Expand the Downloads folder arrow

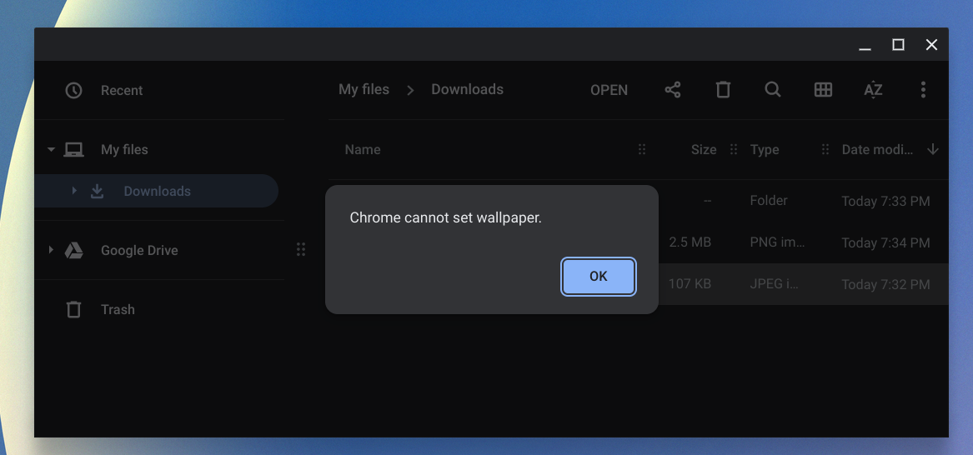click(x=74, y=191)
